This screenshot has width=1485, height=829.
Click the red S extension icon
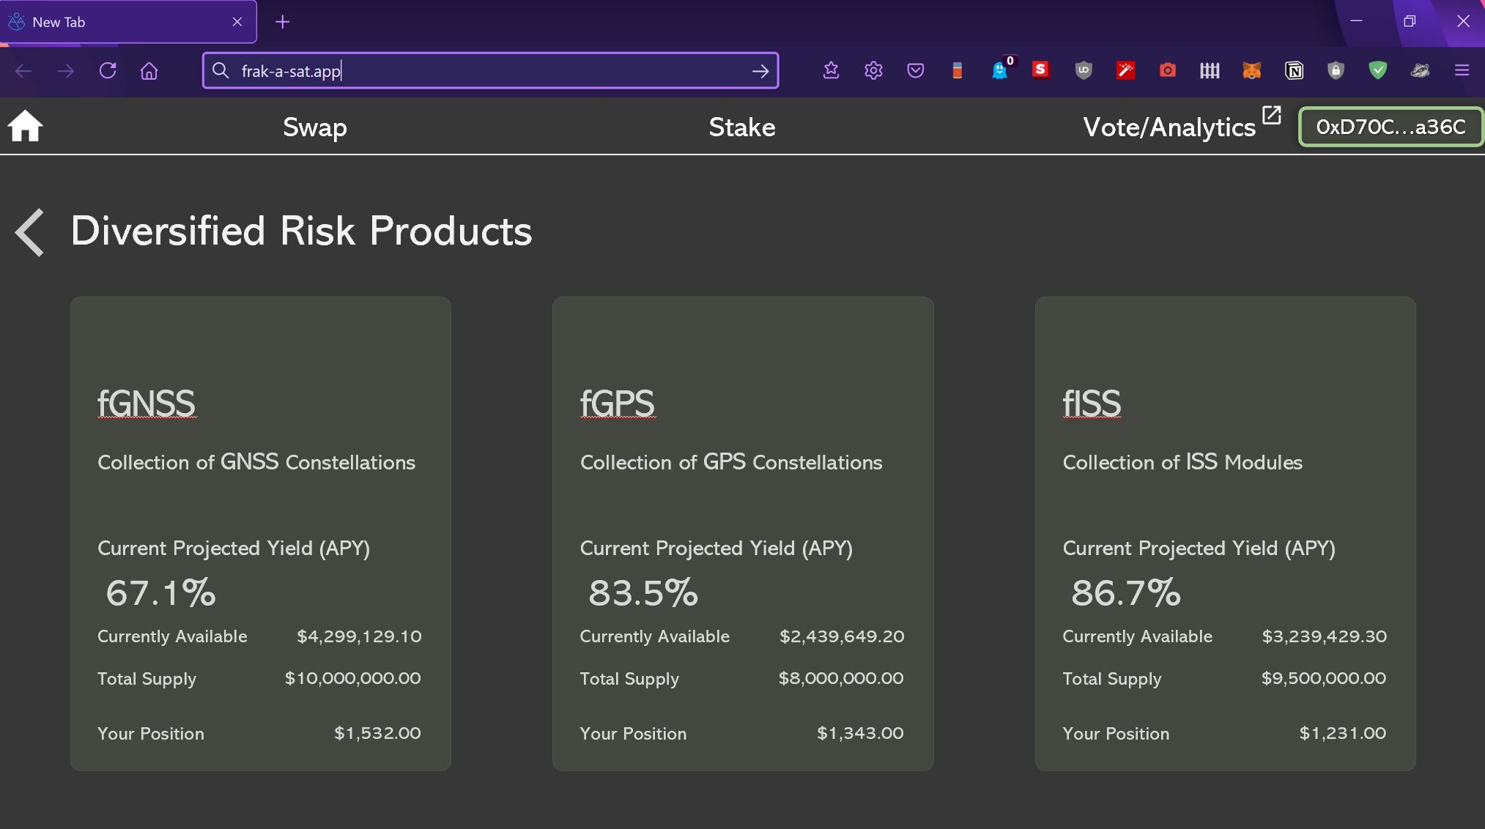point(1041,70)
